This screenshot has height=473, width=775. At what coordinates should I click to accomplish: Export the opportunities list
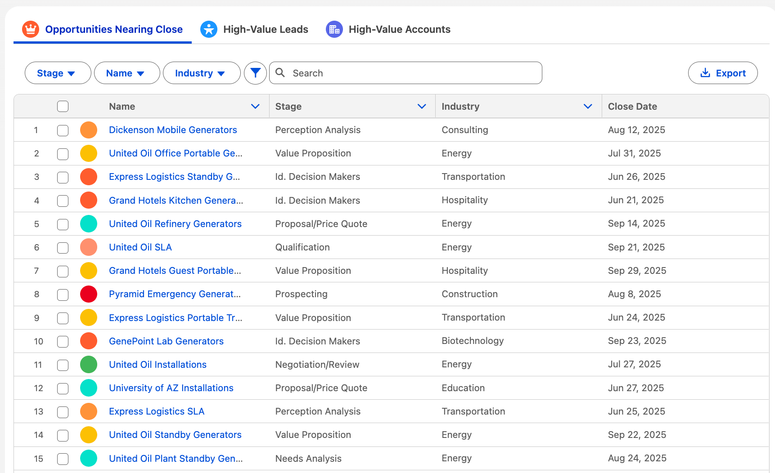coord(722,73)
